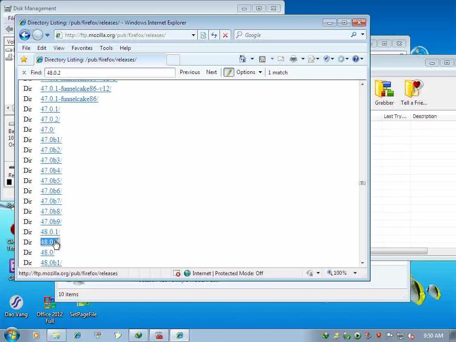Click the Find text field containing 48.0.2
The height and width of the screenshot is (342, 456).
pyautogui.click(x=110, y=73)
